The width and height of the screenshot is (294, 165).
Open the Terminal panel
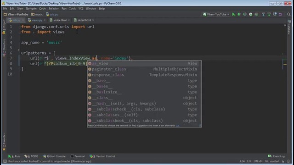pos(78,156)
